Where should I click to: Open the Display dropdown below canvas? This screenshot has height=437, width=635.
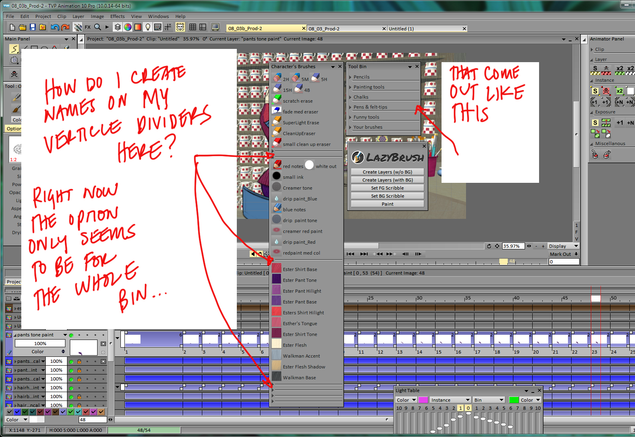(x=564, y=246)
